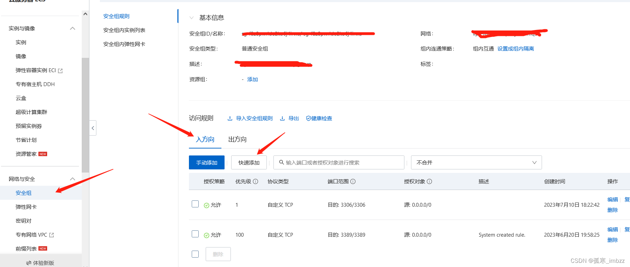Open the port range column help icon

pyautogui.click(x=353, y=182)
